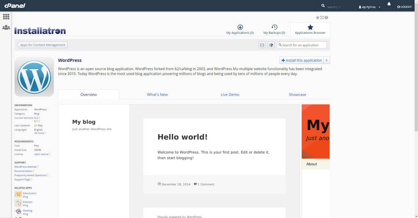
Task: Click the Geeklog app icon
Action: coord(18,212)
